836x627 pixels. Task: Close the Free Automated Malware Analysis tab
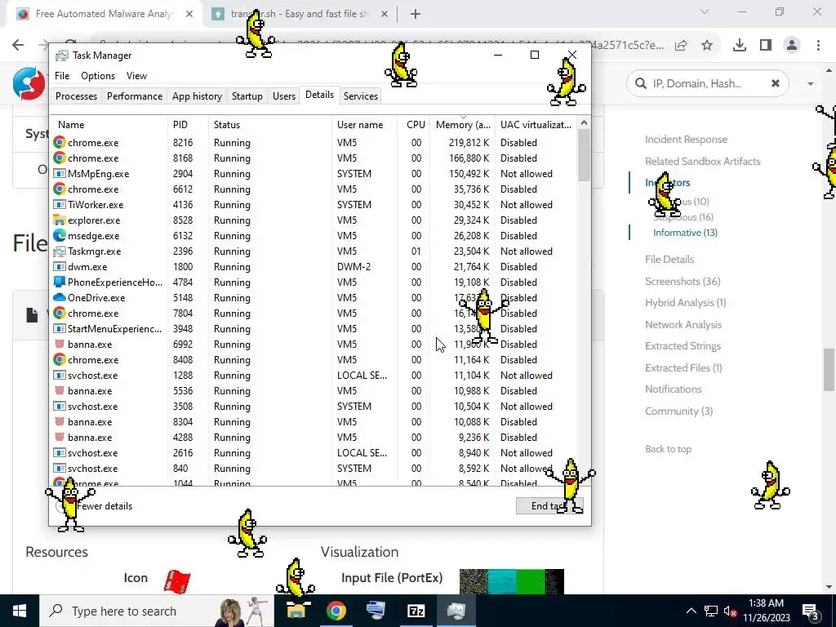[189, 14]
